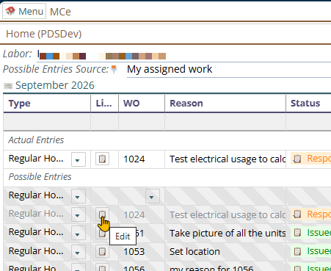This screenshot has width=331, height=271.
Task: Collapse the September 2026 section icon
Action: point(8,86)
